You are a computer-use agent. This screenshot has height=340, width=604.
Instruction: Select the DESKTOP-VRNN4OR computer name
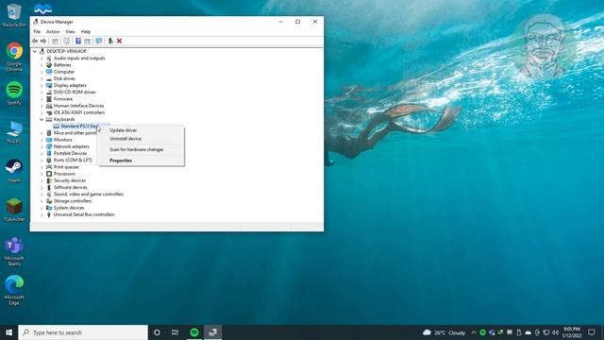66,51
